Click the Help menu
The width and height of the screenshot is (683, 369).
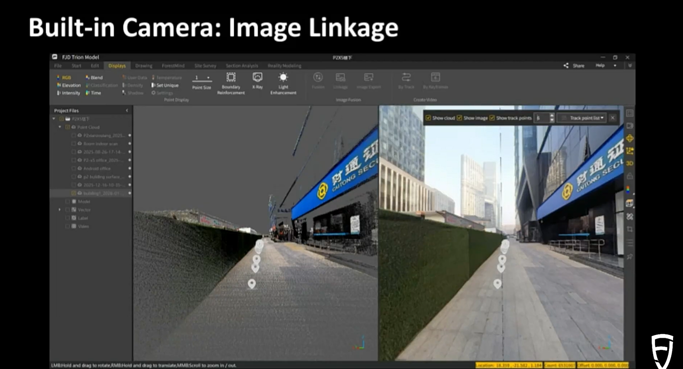600,66
